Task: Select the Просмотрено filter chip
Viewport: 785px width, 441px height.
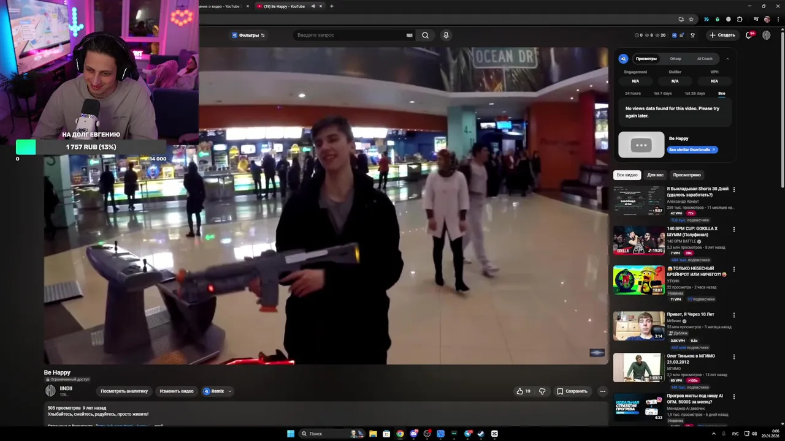Action: pos(687,175)
